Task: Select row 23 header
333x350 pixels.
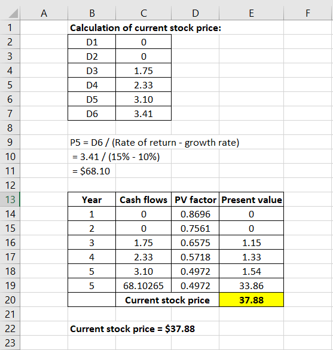Action: tap(10, 343)
